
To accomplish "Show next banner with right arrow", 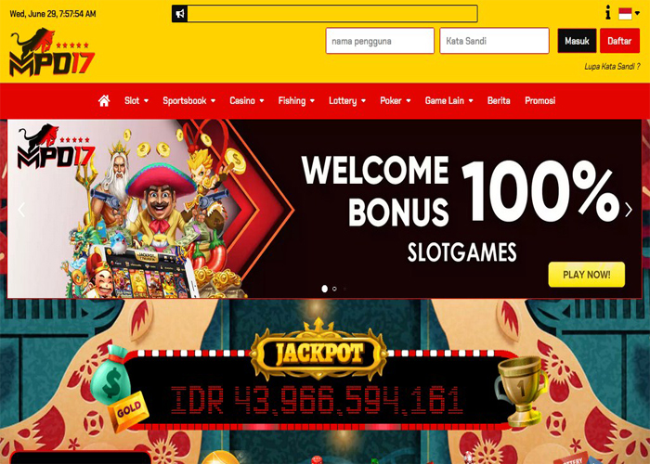I will pos(629,210).
